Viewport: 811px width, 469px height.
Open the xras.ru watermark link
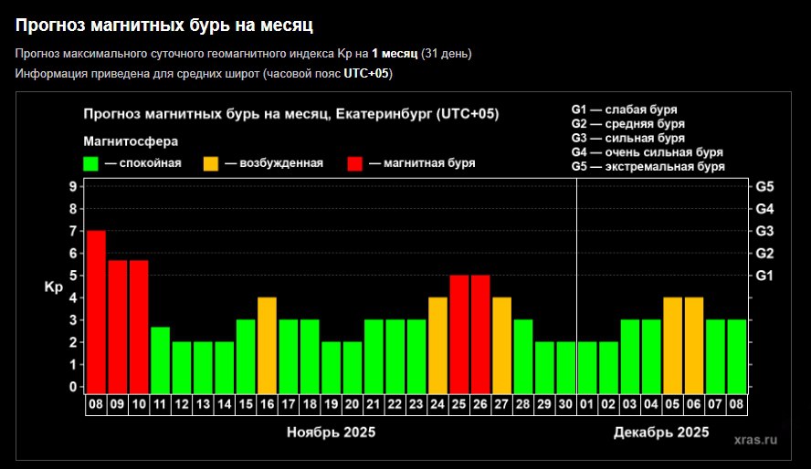coord(755,440)
